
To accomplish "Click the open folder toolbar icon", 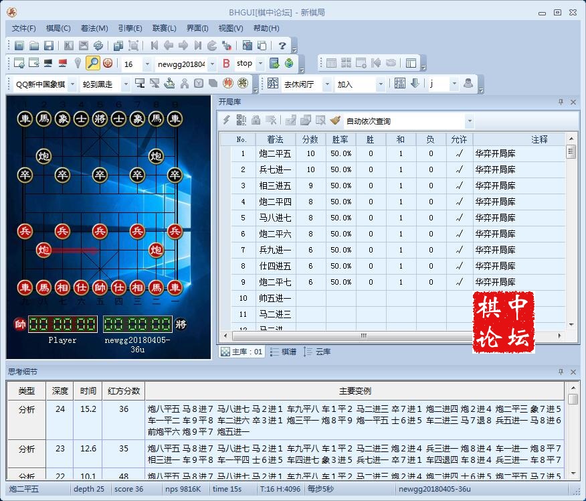I will pos(34,46).
